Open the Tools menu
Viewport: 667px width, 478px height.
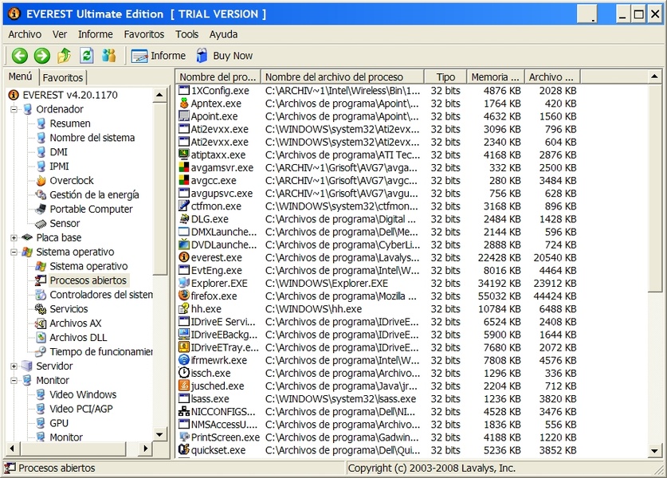[x=186, y=34]
